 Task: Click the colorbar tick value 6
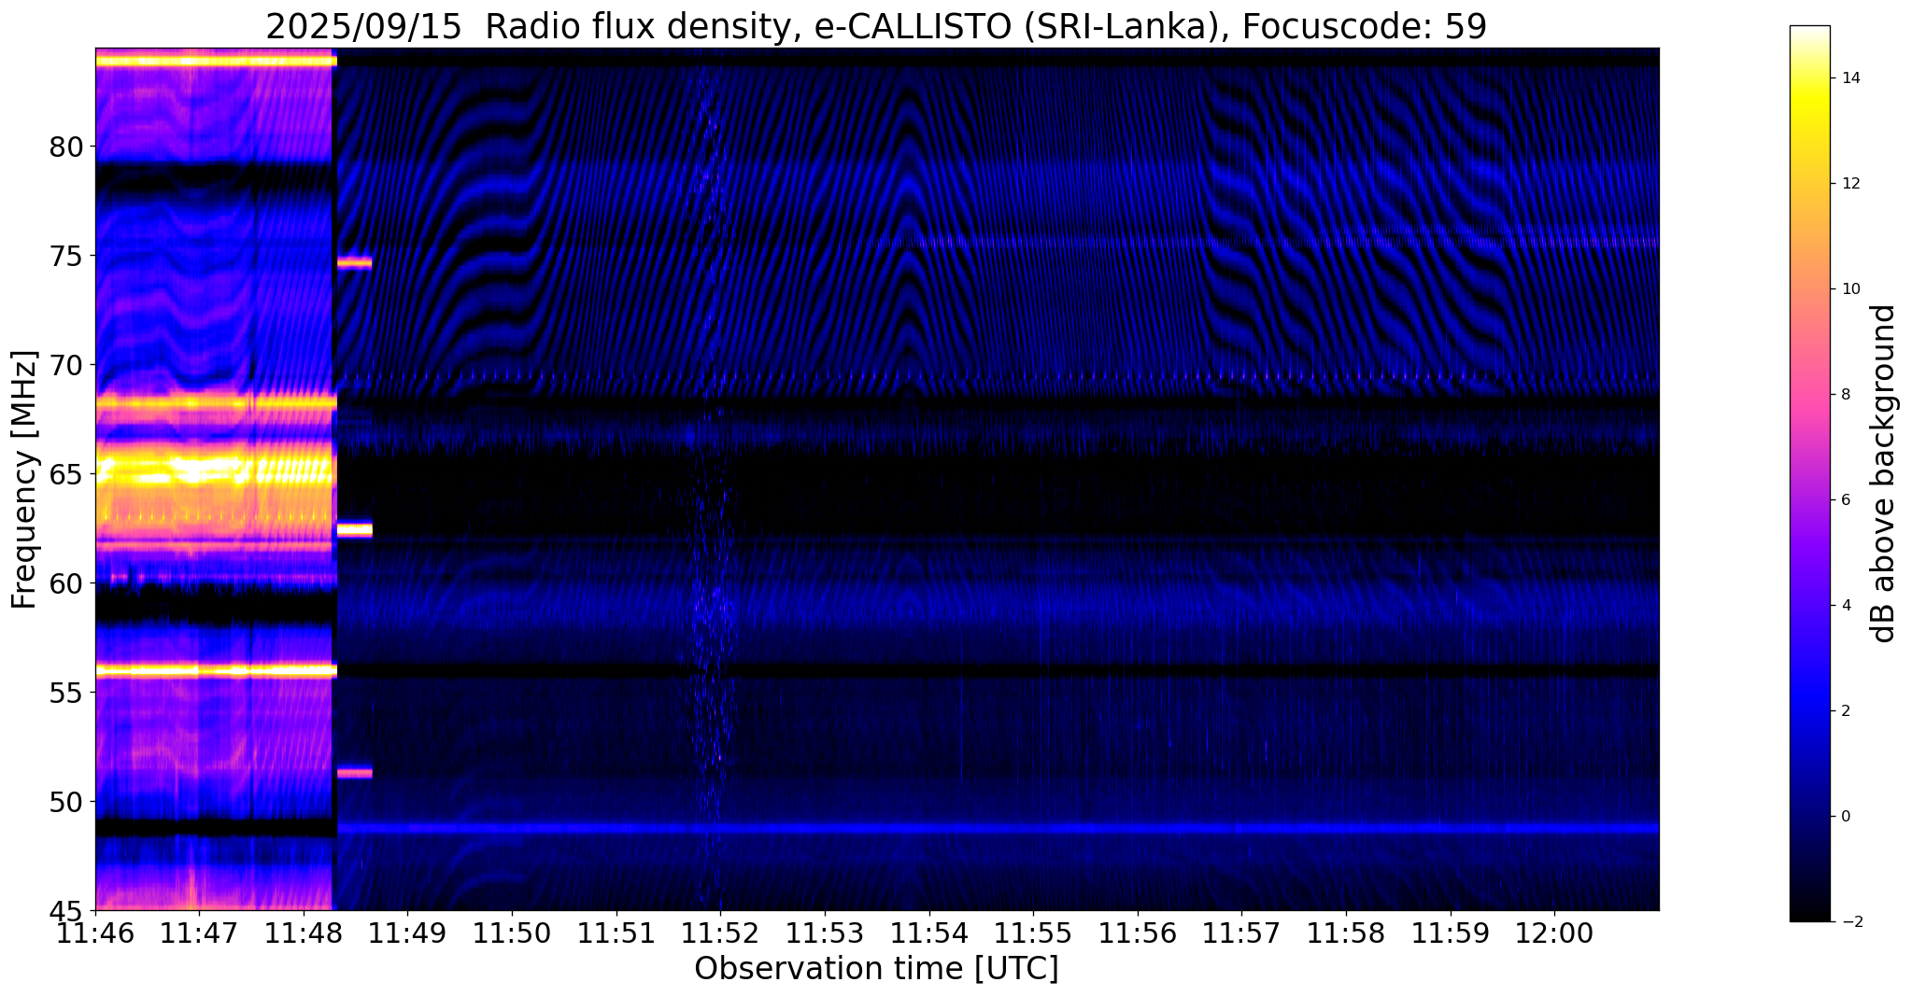click(x=1846, y=500)
